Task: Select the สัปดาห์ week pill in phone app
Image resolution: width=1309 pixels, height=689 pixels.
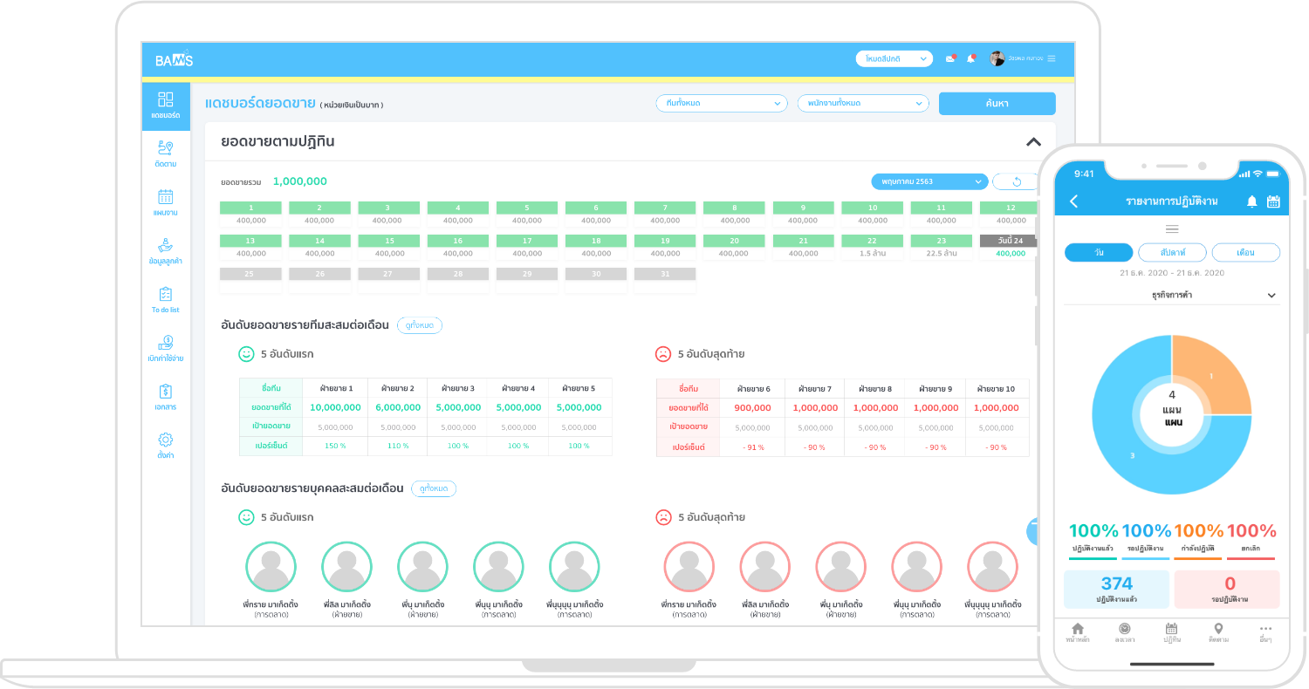Action: coord(1172,252)
